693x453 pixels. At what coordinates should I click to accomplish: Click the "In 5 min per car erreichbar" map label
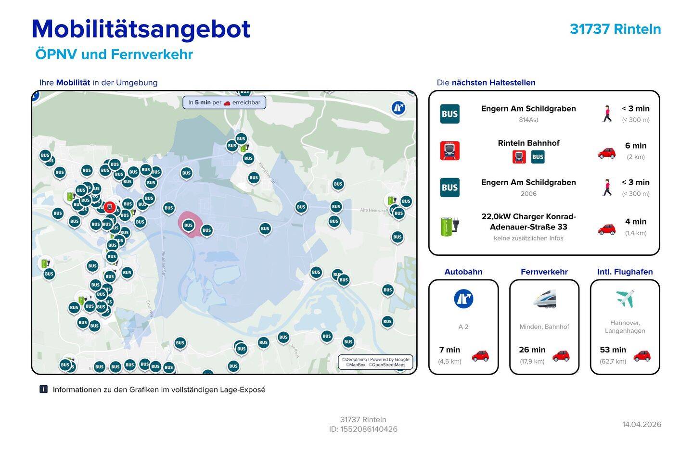224,102
